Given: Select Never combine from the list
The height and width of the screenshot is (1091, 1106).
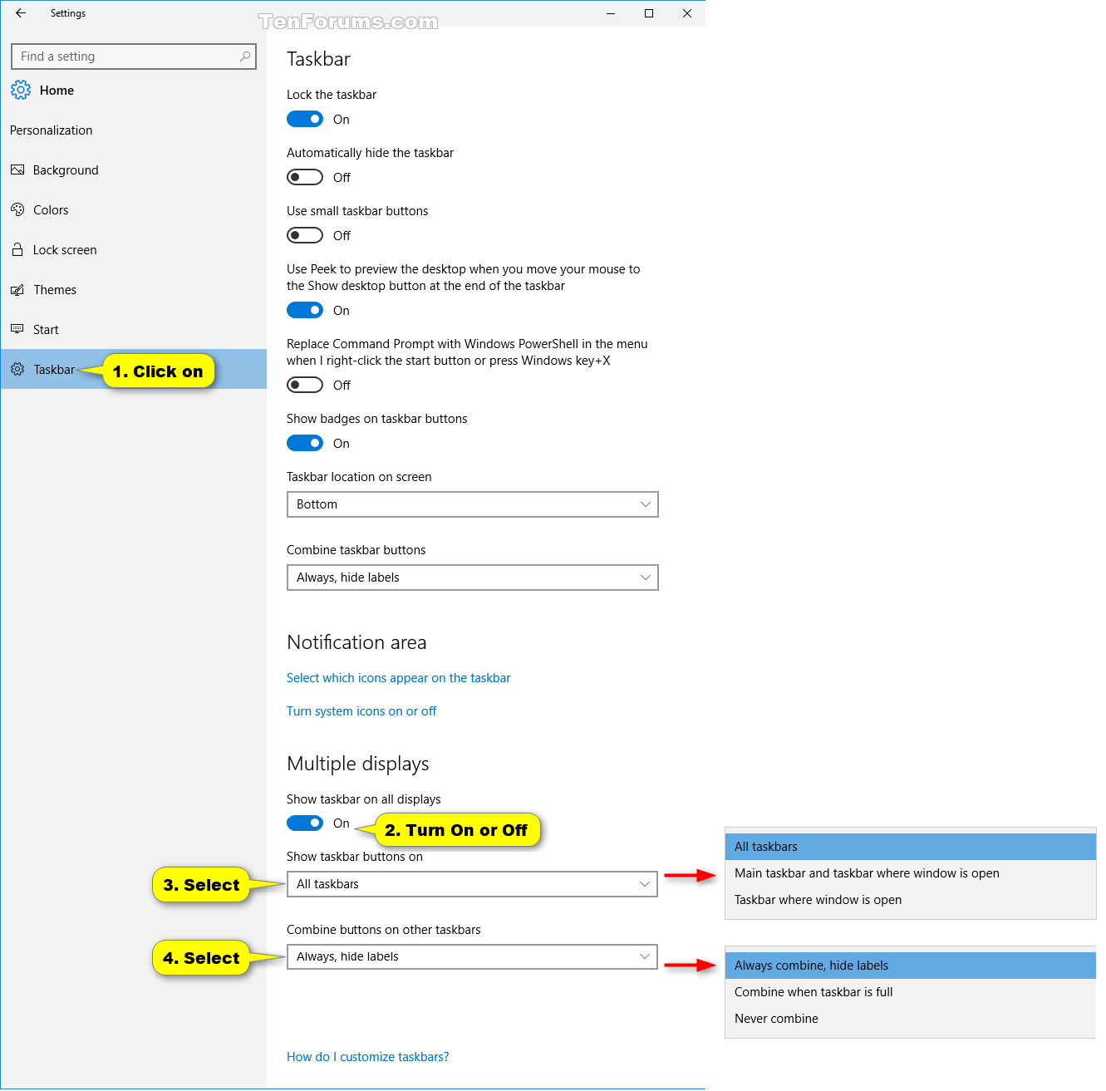Looking at the screenshot, I should 776,1018.
